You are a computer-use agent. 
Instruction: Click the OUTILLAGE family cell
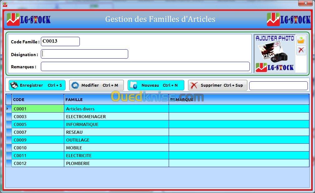[x=116, y=140]
